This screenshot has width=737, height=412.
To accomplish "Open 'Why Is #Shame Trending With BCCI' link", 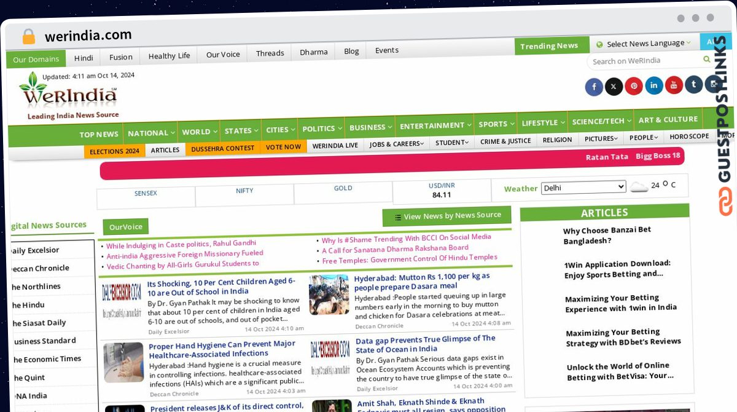I will (407, 239).
